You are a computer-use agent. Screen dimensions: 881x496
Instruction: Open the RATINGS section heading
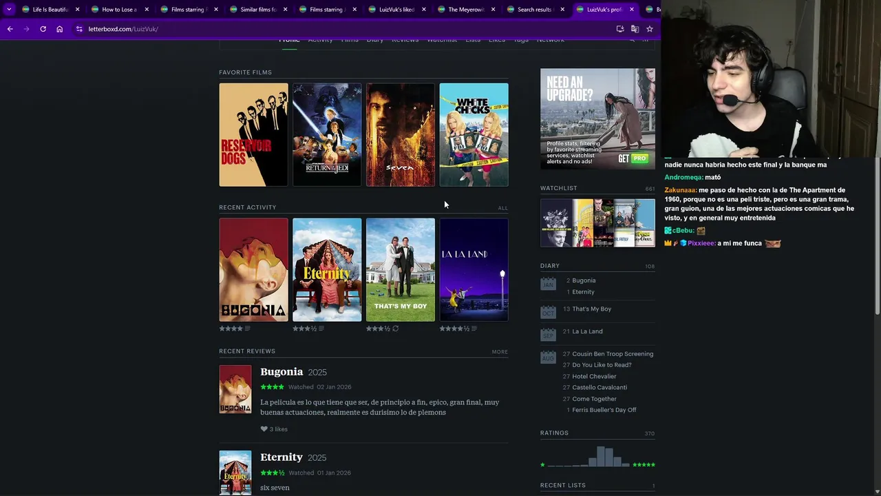pos(554,433)
